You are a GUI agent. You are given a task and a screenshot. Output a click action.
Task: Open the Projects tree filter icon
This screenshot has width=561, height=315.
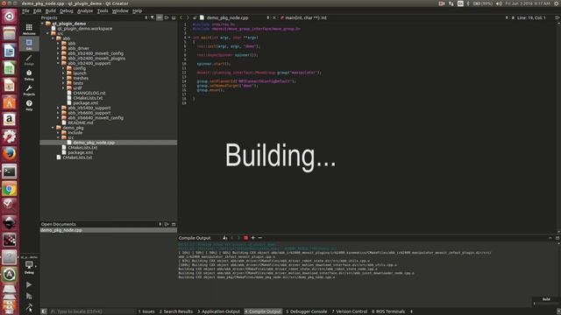click(153, 17)
